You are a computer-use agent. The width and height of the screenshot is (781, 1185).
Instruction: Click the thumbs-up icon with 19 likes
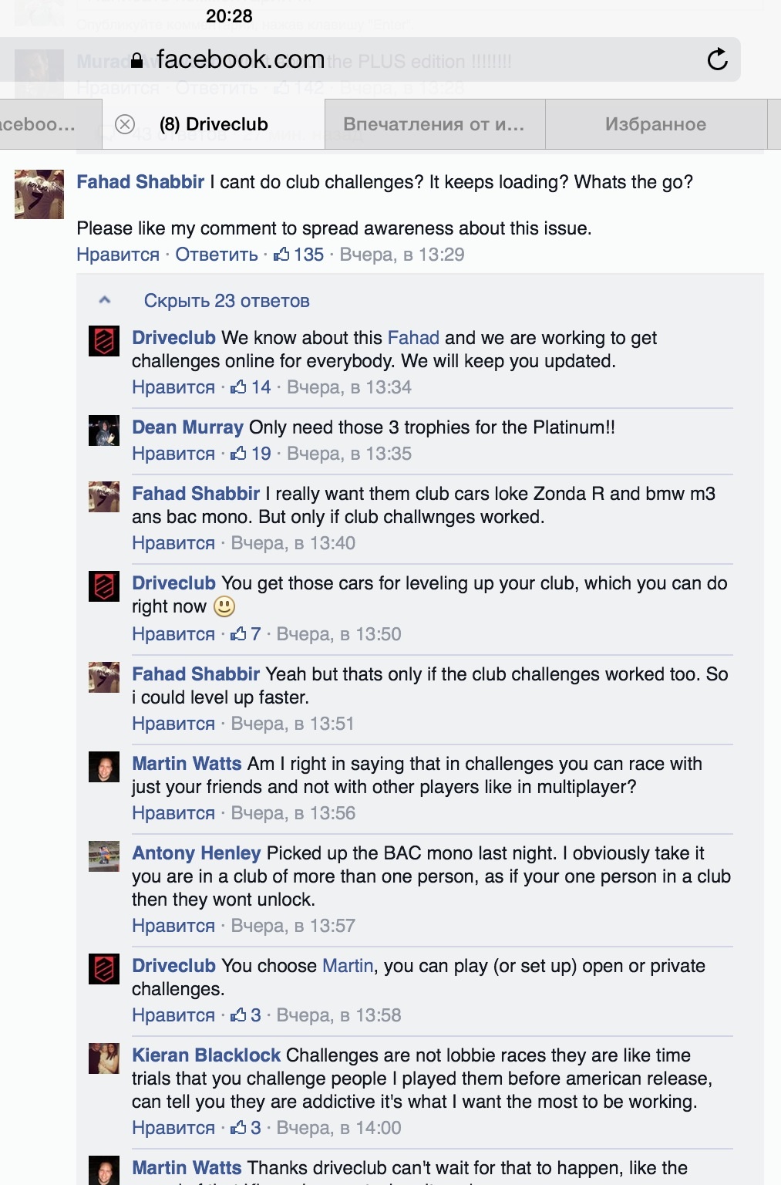point(239,454)
